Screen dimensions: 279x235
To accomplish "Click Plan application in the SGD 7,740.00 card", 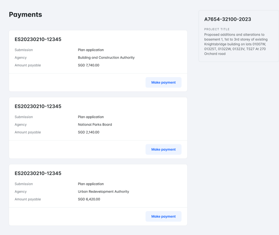I will coord(91,50).
